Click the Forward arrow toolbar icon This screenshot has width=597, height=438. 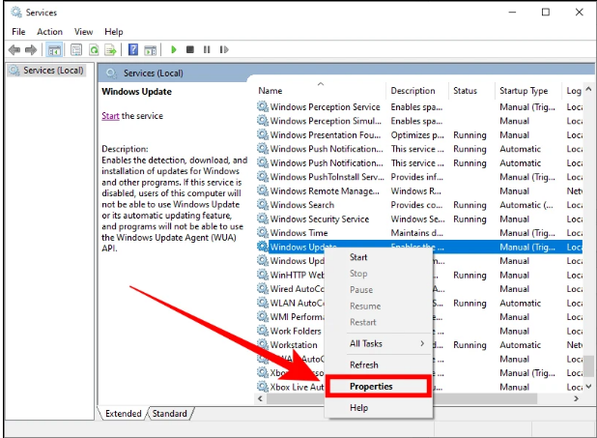coord(31,49)
